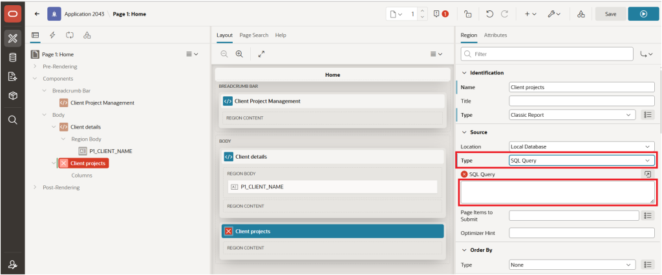Click the Oracle APEX home logo
Screen dimensions: 662x275
coord(13,14)
